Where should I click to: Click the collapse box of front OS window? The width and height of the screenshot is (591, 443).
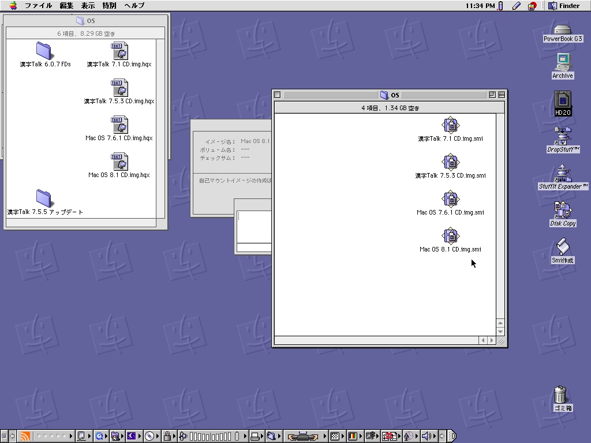click(502, 95)
